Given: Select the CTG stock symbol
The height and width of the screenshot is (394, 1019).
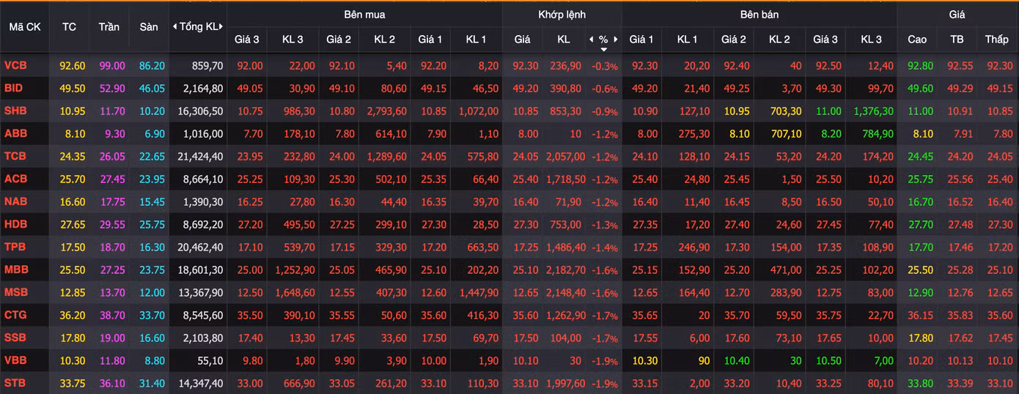Looking at the screenshot, I should tap(15, 315).
